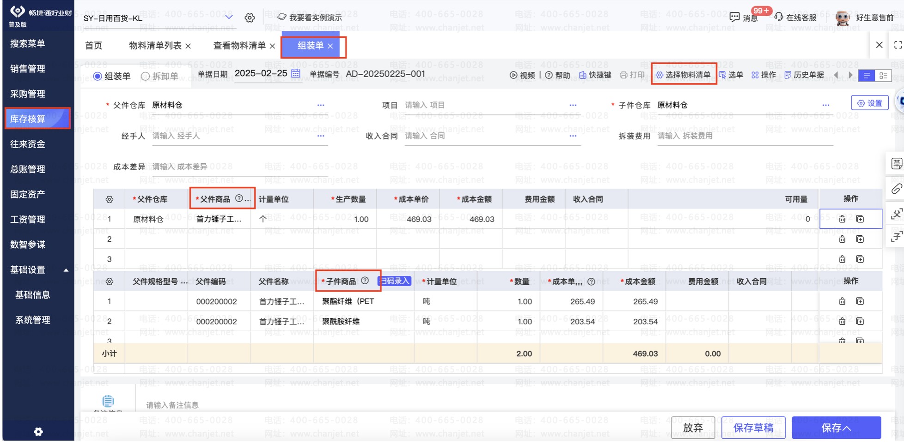
Task: Open 经手人 lookup ellipsis
Action: tap(321, 136)
